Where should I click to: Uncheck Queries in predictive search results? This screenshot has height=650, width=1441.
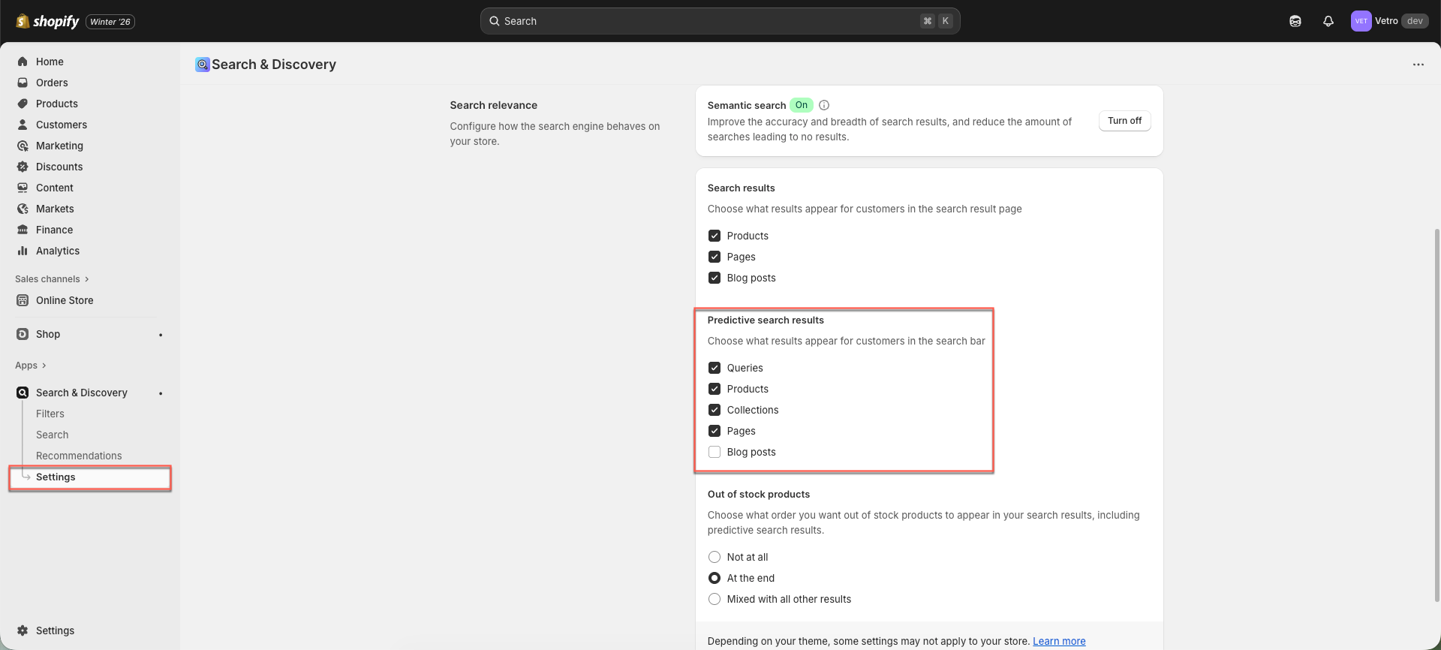pyautogui.click(x=714, y=368)
